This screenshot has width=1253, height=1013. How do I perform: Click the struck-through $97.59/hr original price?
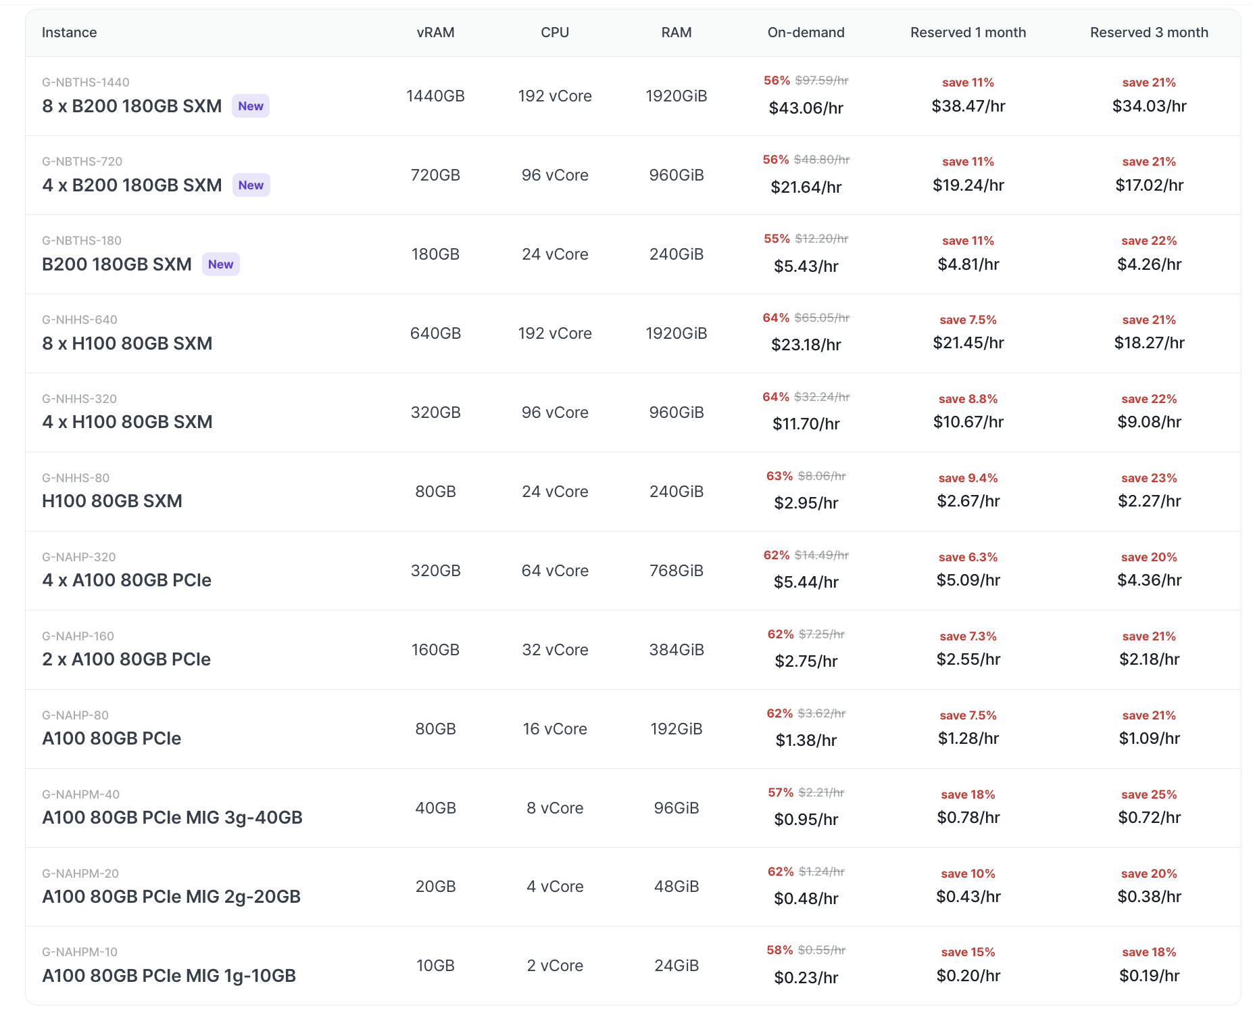(821, 80)
